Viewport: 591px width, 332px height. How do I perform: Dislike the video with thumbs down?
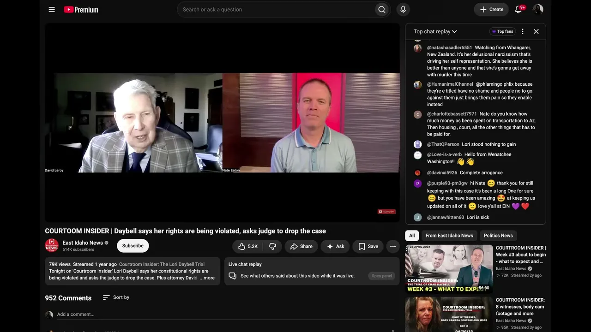273,246
